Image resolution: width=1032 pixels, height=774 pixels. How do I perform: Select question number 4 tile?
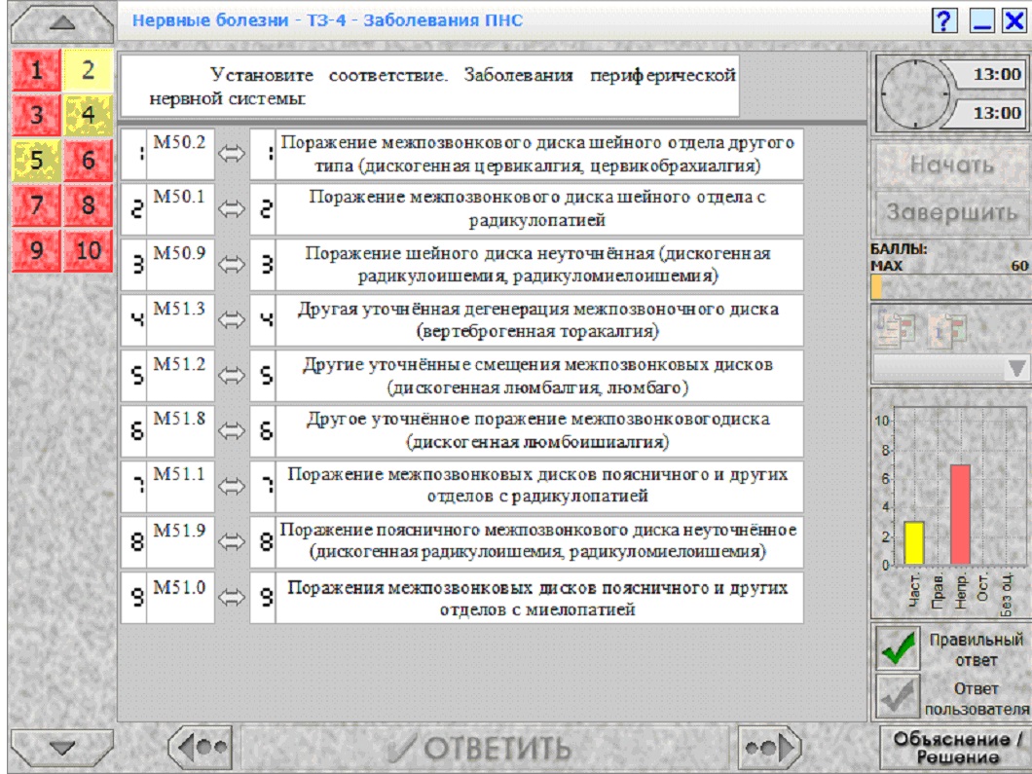coord(89,115)
